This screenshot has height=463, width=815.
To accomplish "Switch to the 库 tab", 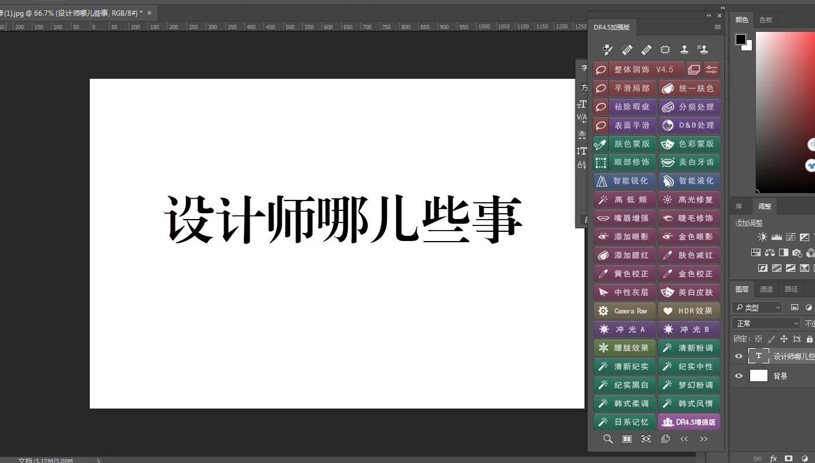I will click(x=739, y=206).
